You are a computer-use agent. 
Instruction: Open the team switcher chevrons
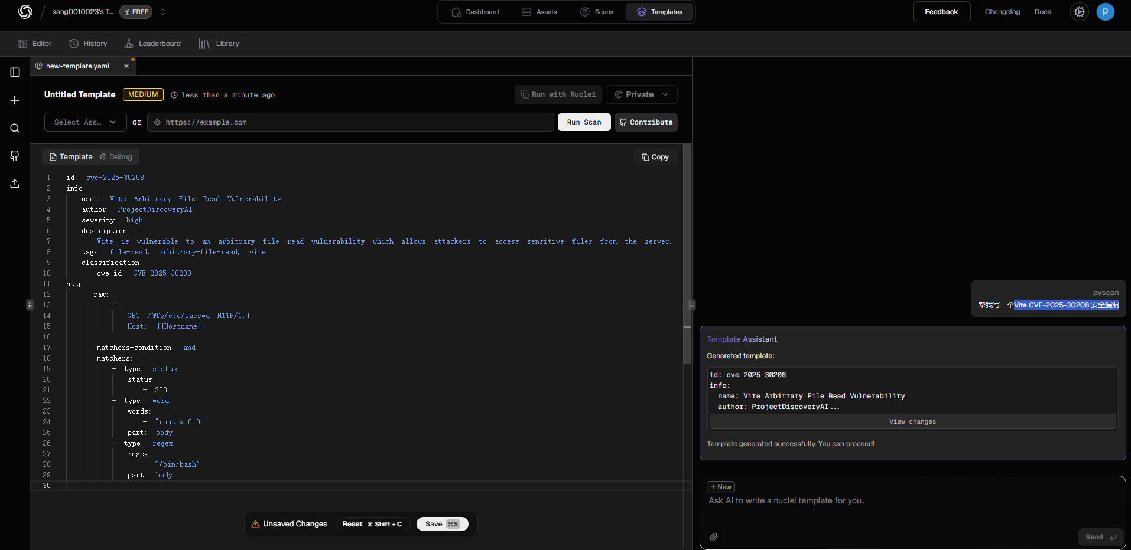pos(162,12)
